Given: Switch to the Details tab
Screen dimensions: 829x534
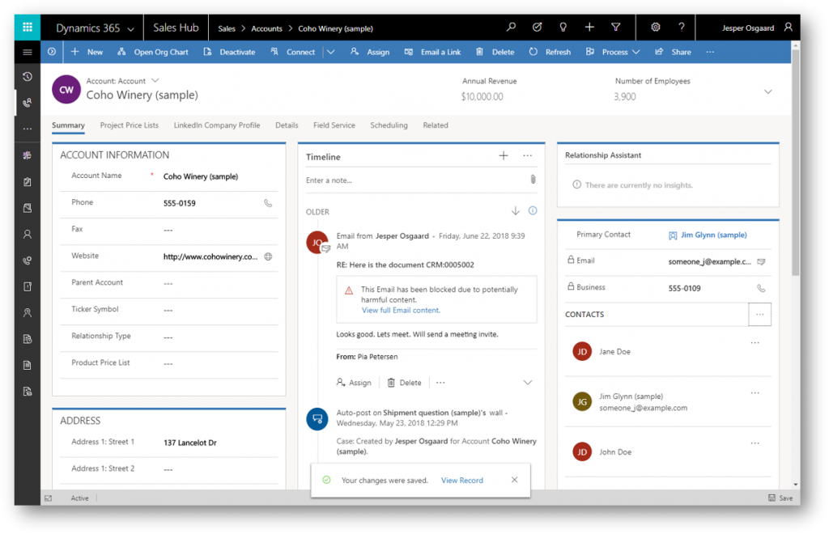Looking at the screenshot, I should (287, 125).
